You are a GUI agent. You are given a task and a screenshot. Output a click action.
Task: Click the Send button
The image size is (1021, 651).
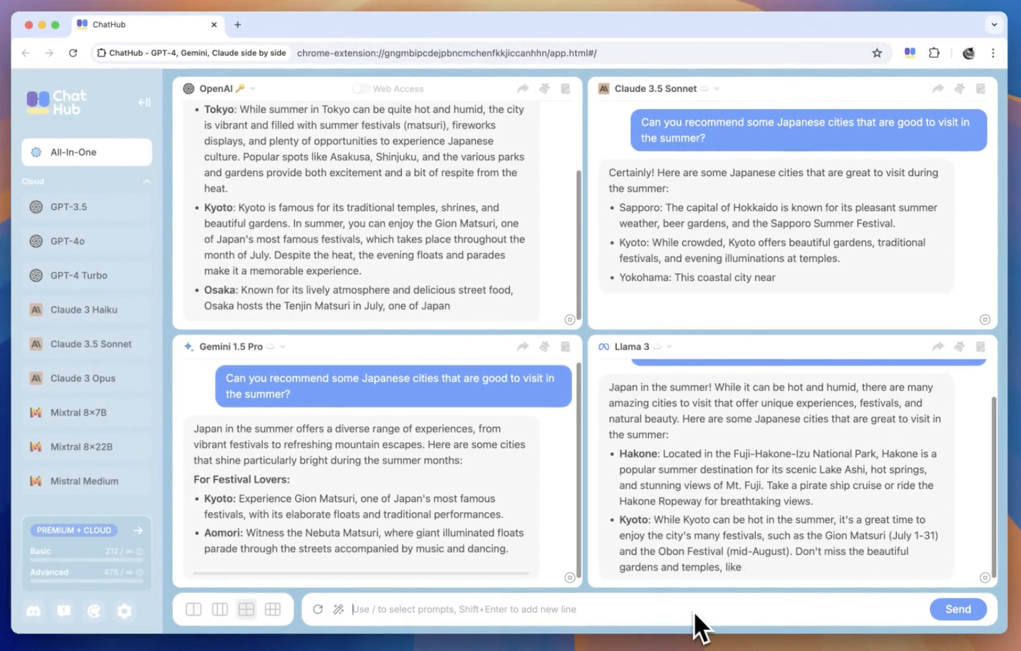pyautogui.click(x=957, y=609)
